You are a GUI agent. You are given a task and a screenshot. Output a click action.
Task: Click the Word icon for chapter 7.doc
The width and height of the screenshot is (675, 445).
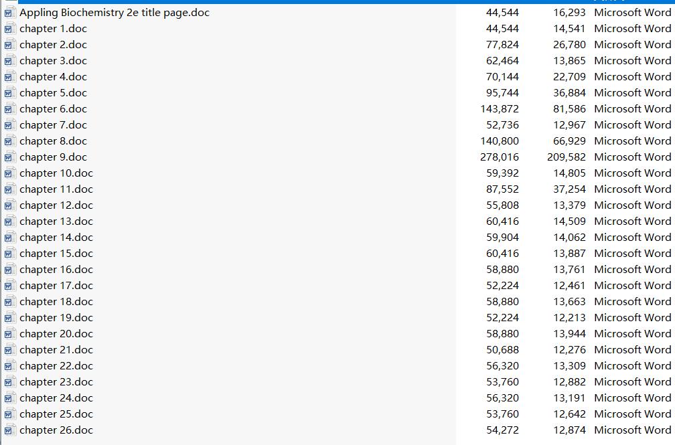(x=10, y=125)
